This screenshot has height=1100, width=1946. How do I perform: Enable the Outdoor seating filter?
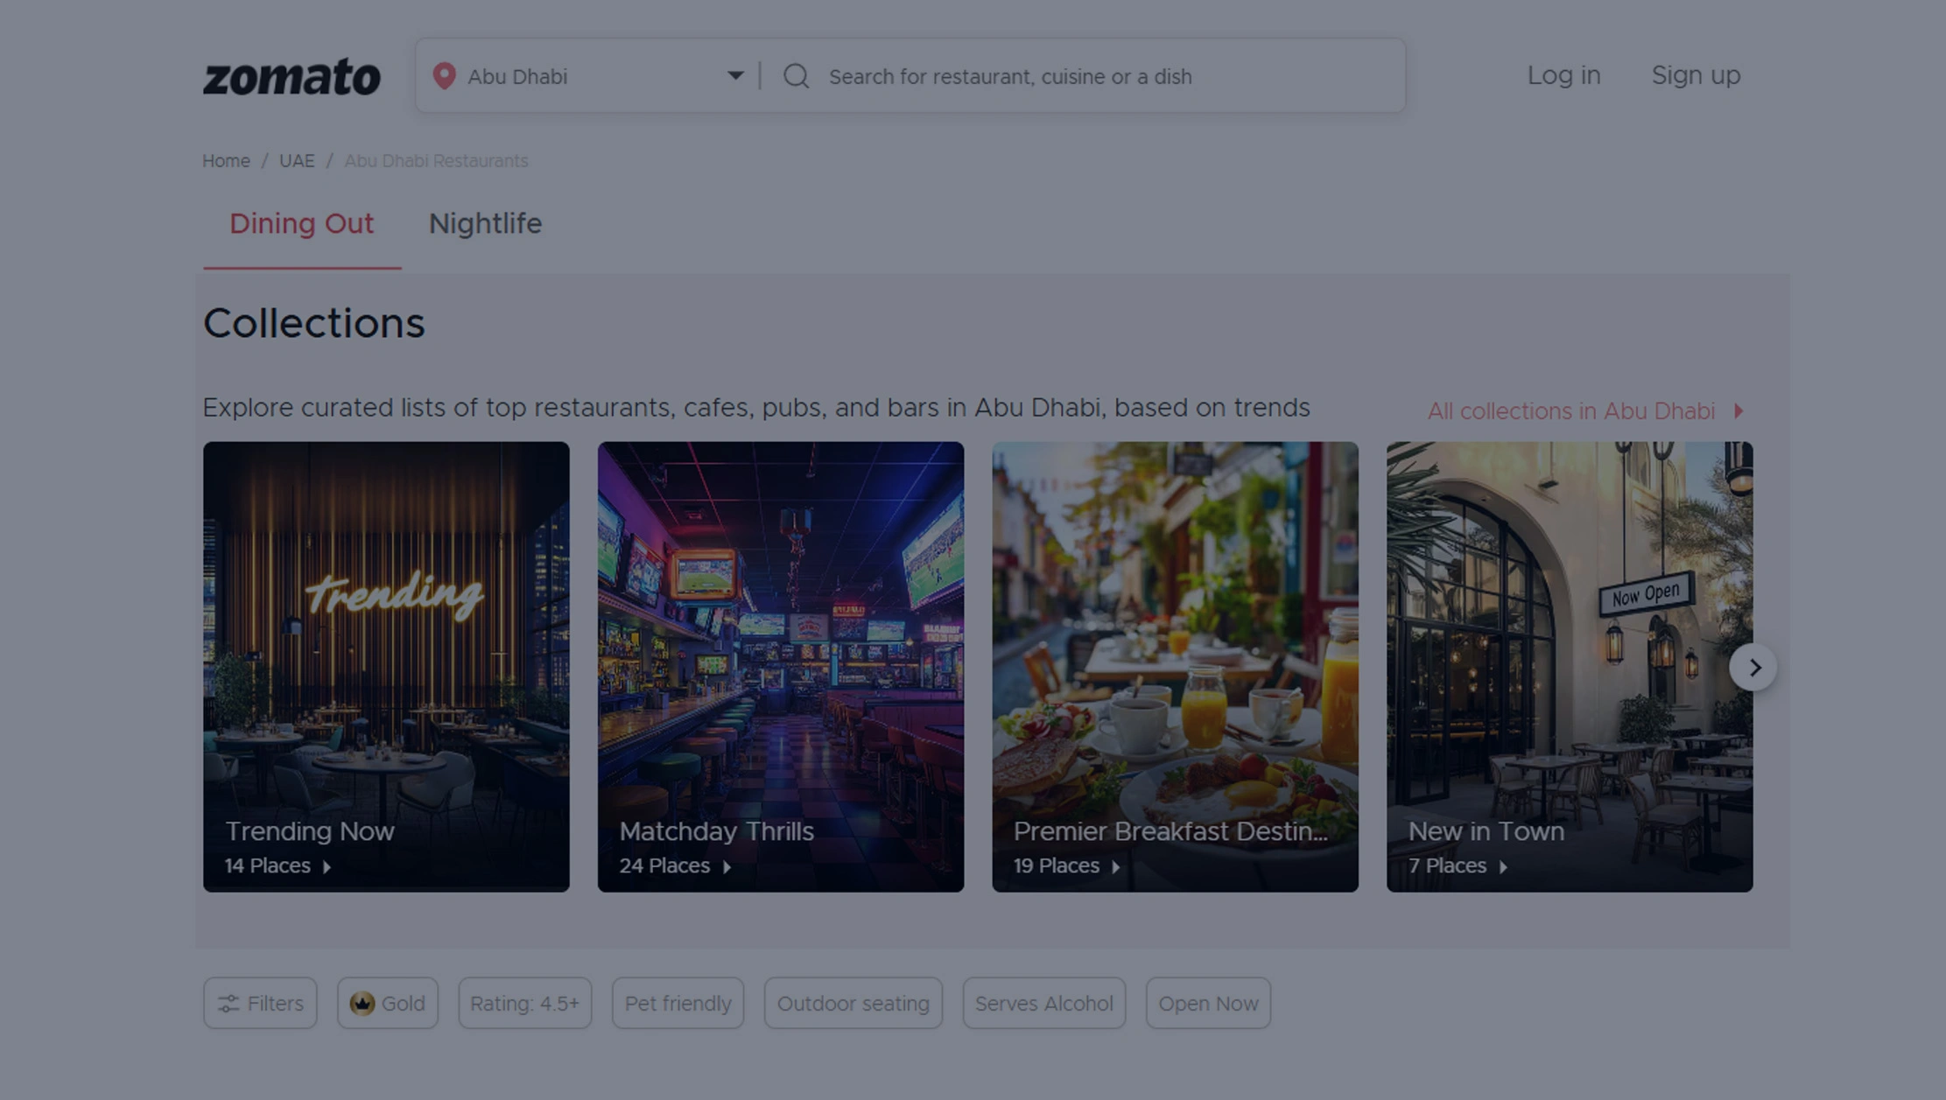pyautogui.click(x=853, y=1003)
